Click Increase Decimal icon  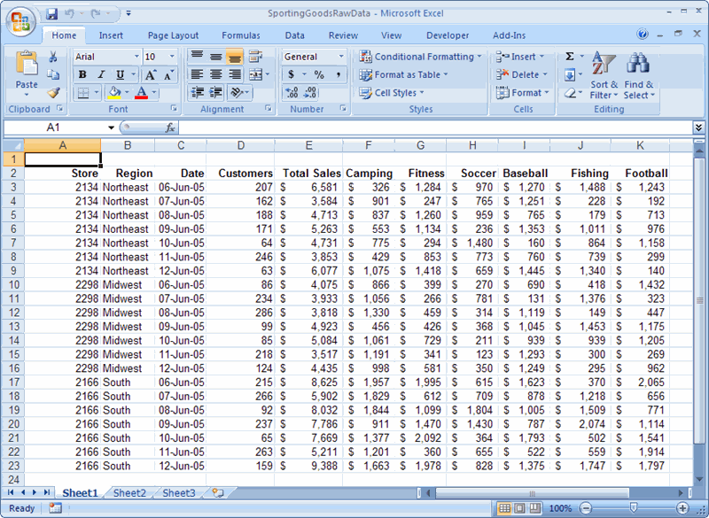[292, 93]
